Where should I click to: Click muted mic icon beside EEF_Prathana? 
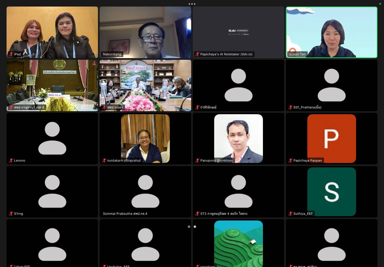[290, 107]
